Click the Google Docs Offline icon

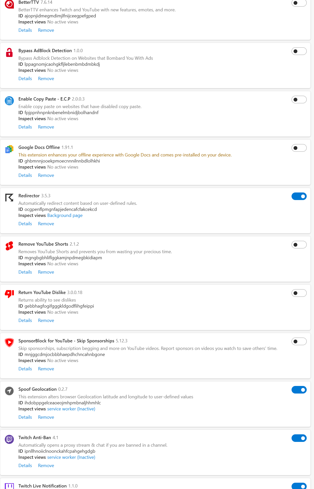(9, 149)
